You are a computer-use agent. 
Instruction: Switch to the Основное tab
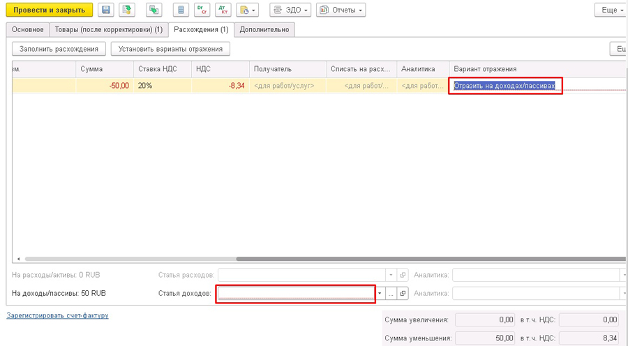(28, 29)
